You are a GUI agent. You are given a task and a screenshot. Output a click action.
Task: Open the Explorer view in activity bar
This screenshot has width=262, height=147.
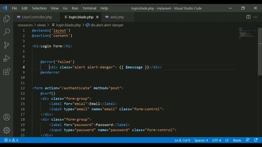coord(7,19)
